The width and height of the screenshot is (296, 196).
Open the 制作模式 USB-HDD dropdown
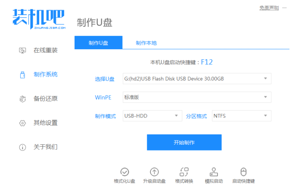[152, 116]
